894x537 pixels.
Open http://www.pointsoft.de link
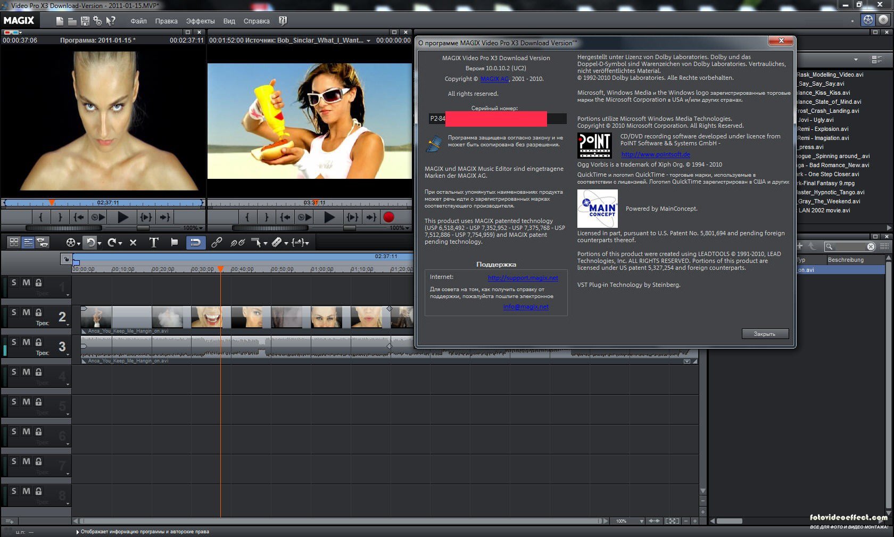point(656,154)
